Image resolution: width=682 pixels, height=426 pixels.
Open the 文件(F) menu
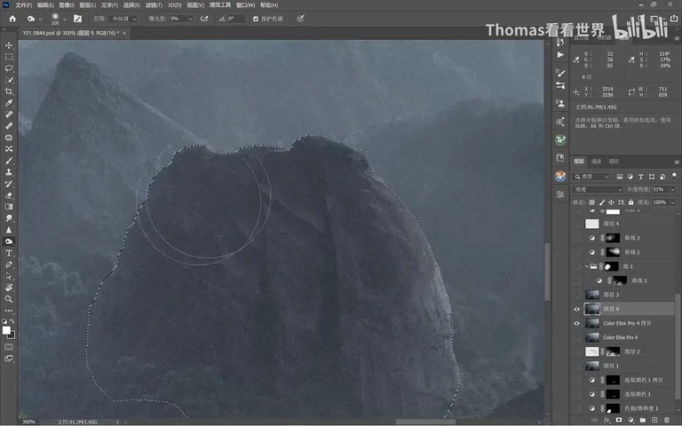coord(23,5)
